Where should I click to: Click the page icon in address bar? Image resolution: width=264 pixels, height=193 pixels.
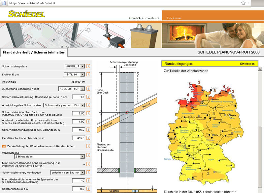tap(4, 3)
